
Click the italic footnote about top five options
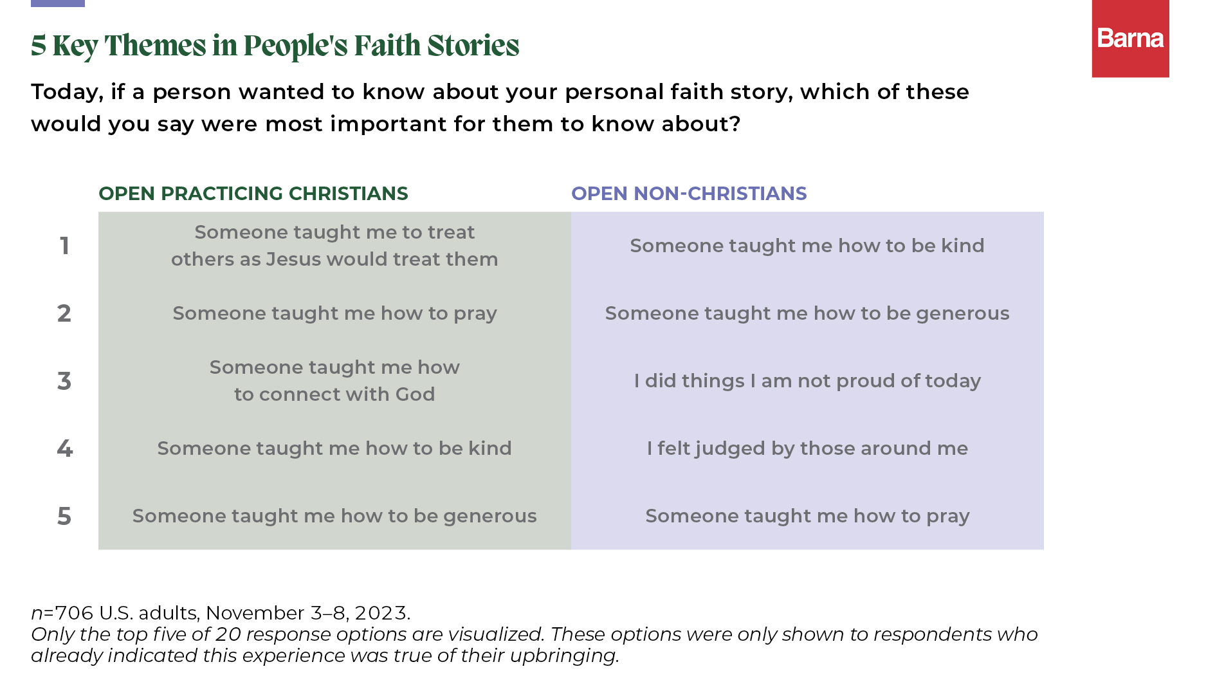click(534, 645)
